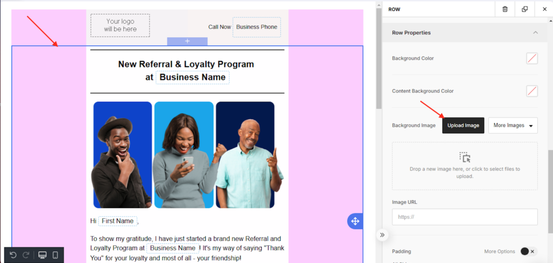Switch to desktop preview
Image resolution: width=553 pixels, height=263 pixels.
coord(42,255)
